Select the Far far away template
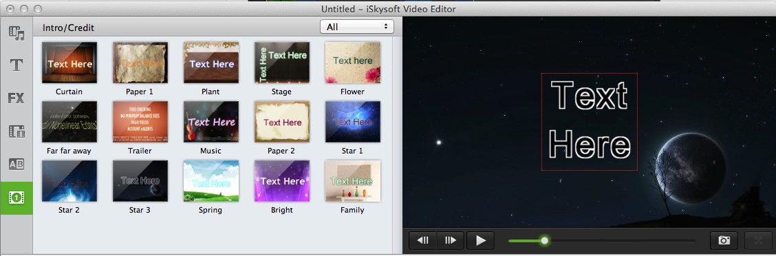The image size is (776, 256). pyautogui.click(x=69, y=122)
